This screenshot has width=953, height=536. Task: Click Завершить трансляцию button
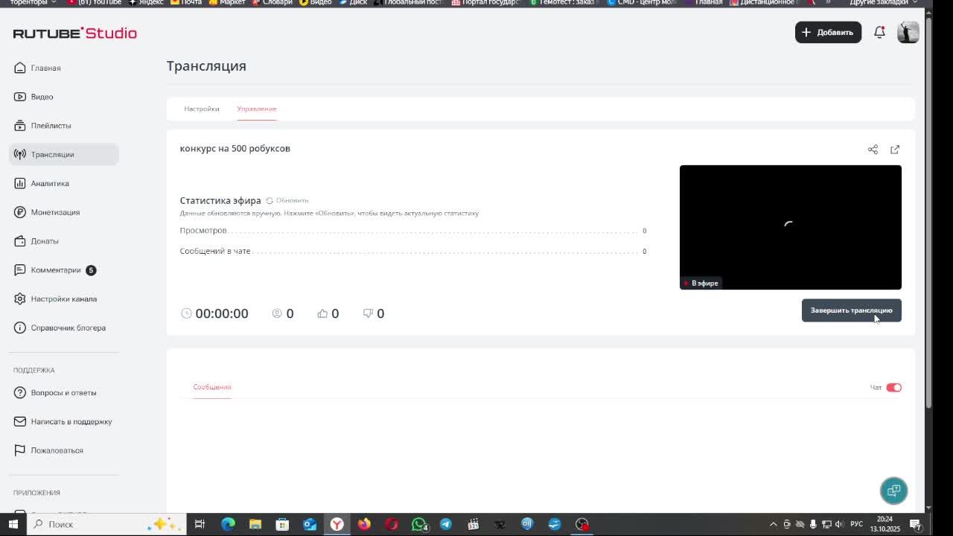(851, 310)
